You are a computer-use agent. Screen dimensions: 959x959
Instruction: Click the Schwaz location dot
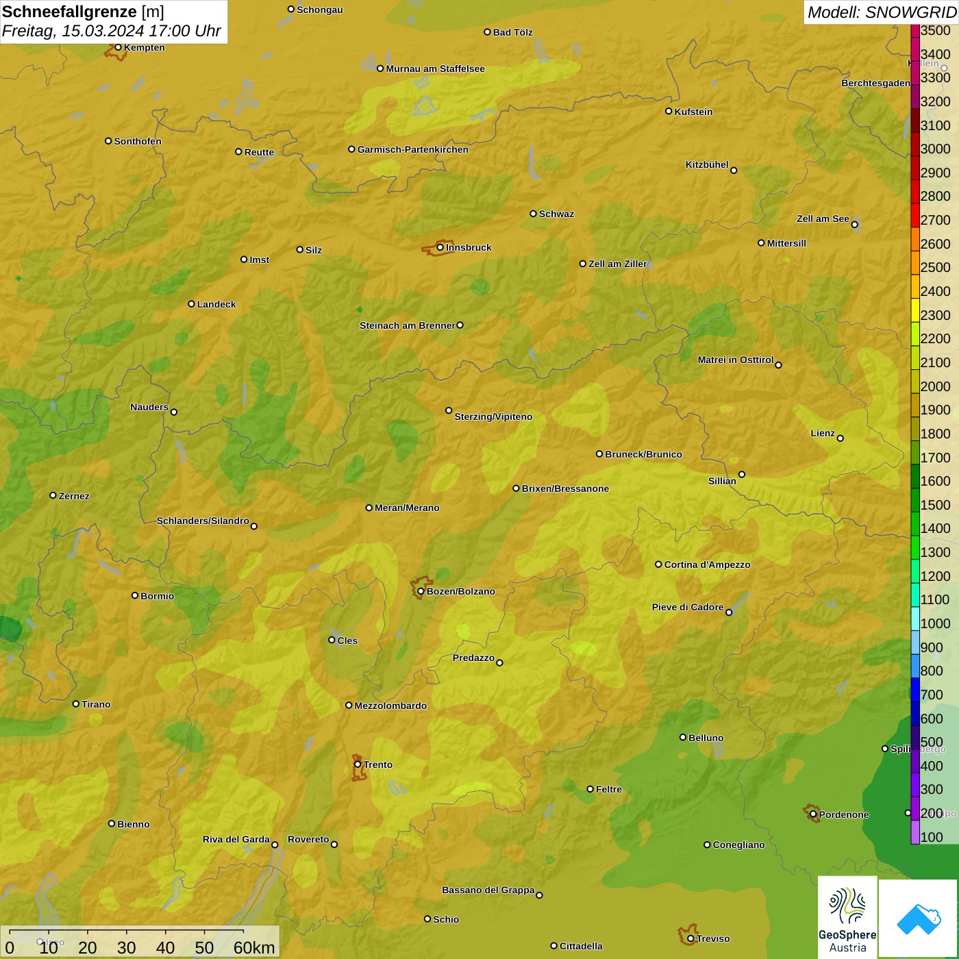tap(533, 214)
